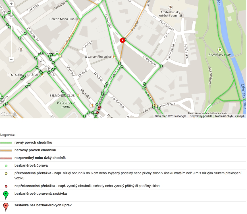
Task: Click the green pin bezbariérově upravená zastávka
Action: [x=6, y=196]
